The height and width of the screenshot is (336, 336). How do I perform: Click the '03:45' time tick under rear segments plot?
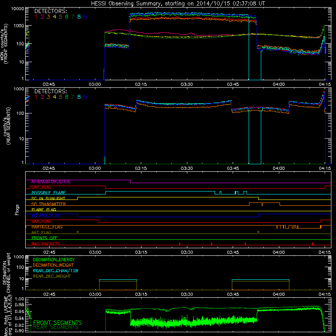233,168
